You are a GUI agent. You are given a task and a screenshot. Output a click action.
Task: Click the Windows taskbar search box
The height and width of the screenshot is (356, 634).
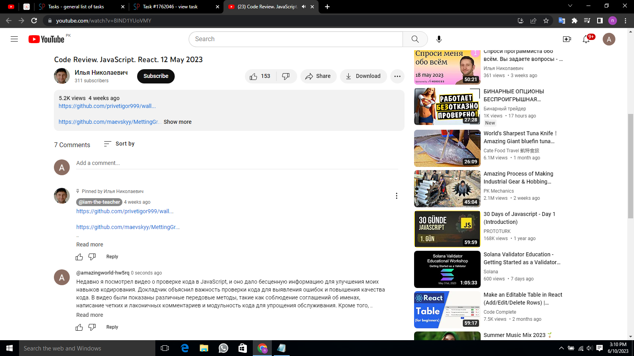[x=87, y=348]
